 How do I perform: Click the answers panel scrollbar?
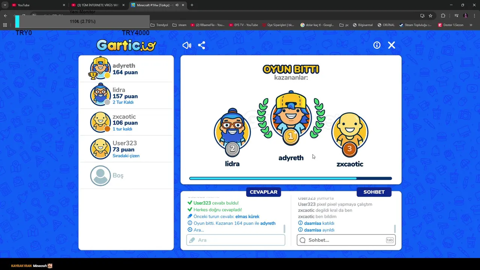click(284, 229)
